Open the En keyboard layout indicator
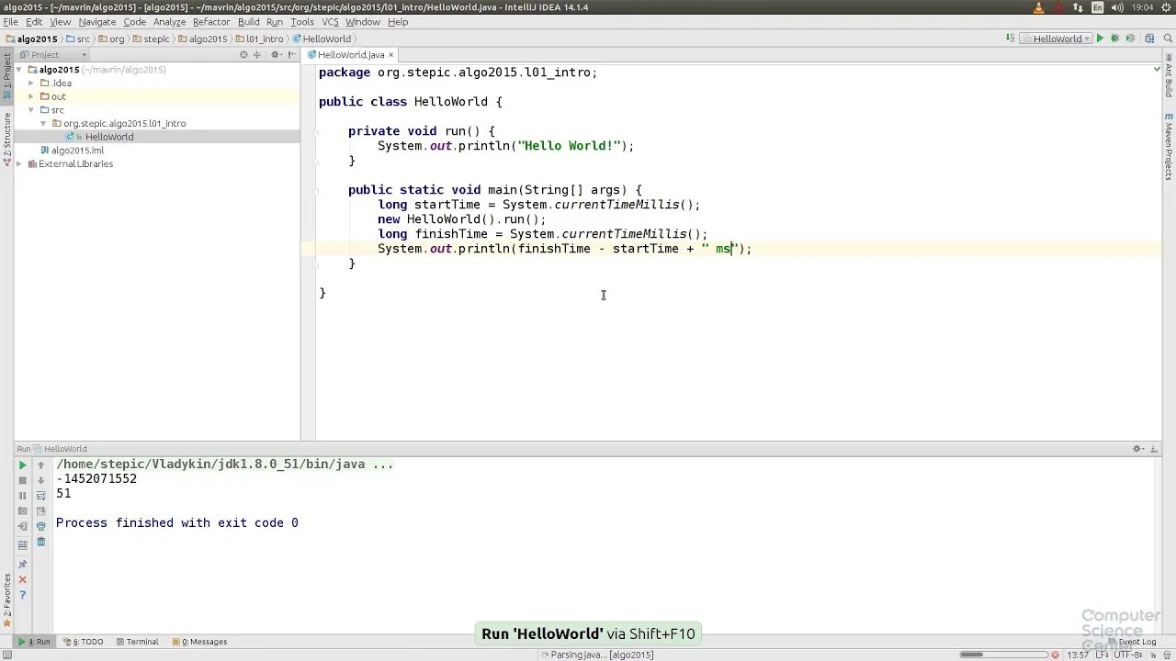The width and height of the screenshot is (1176, 661). (1098, 7)
